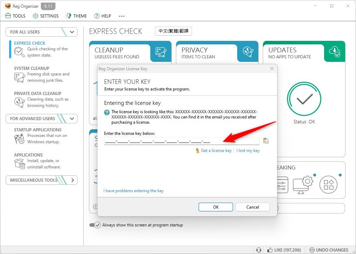The image size is (356, 254).
Task: Click the Private Data Cleanup icon
Action: (x=20, y=102)
